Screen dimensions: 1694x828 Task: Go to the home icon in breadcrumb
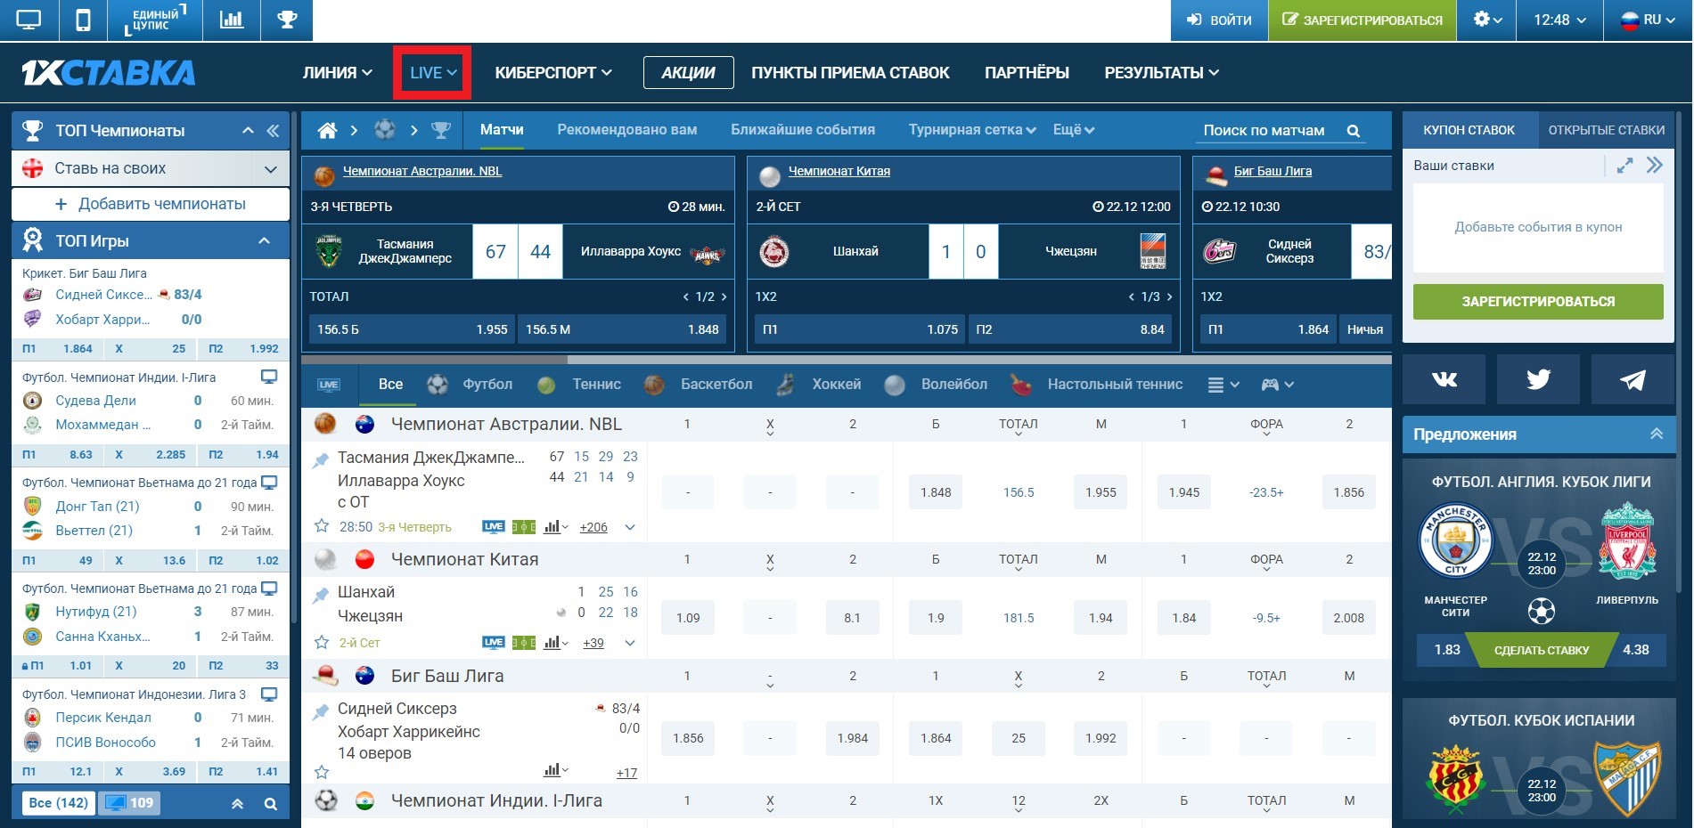pyautogui.click(x=328, y=131)
